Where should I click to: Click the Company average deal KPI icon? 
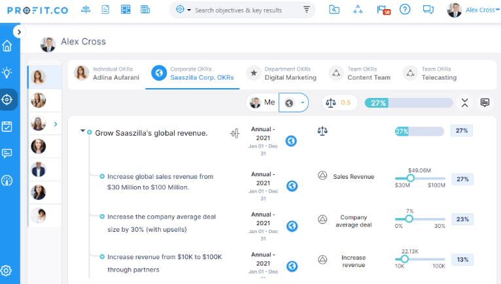[x=322, y=219]
